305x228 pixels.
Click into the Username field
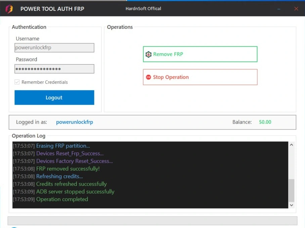point(54,48)
